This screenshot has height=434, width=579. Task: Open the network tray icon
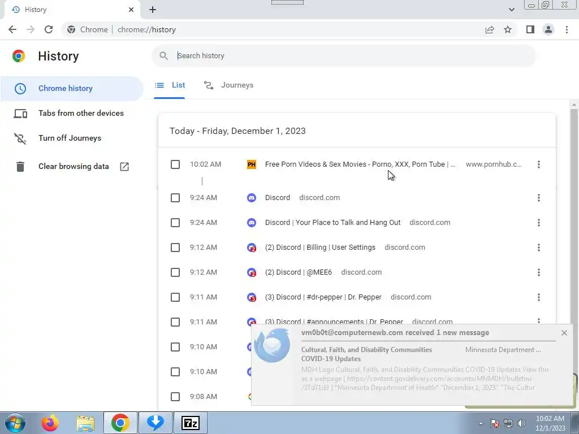(508, 423)
